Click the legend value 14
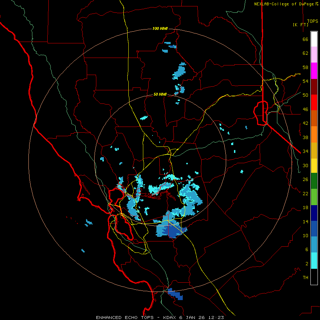This screenshot has height=320, width=320. click(x=305, y=222)
